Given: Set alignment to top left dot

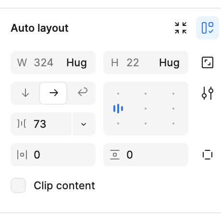Looking at the screenshot, I should point(118,94).
